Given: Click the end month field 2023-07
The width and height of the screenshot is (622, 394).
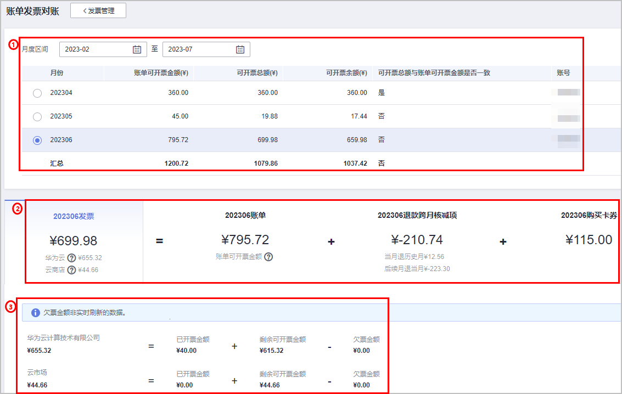Looking at the screenshot, I should [199, 49].
